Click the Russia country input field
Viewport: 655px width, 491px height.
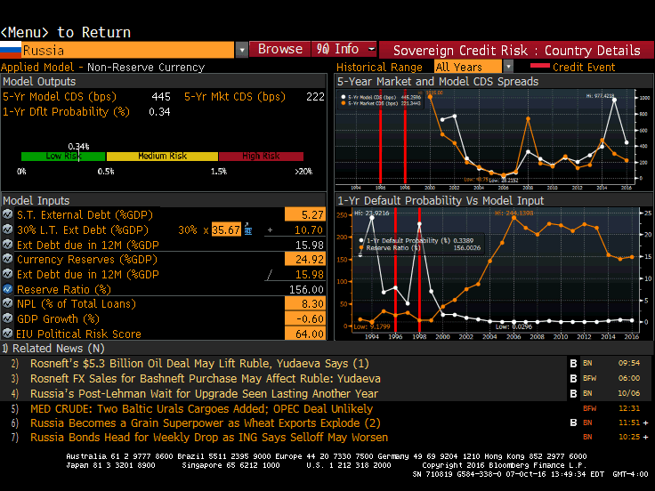click(x=128, y=50)
